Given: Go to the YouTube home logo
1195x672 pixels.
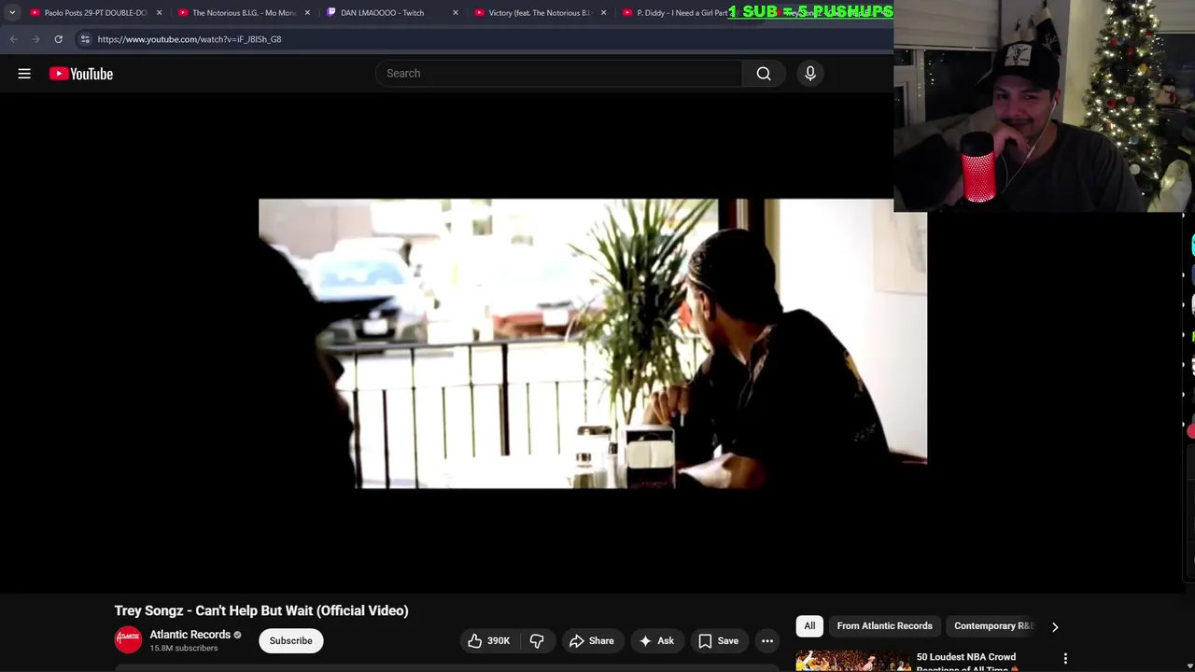Looking at the screenshot, I should click(x=81, y=74).
